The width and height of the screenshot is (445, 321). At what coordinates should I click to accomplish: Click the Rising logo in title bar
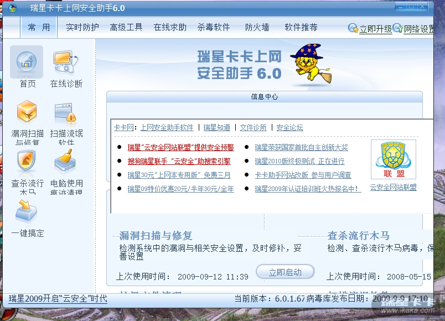click(13, 8)
